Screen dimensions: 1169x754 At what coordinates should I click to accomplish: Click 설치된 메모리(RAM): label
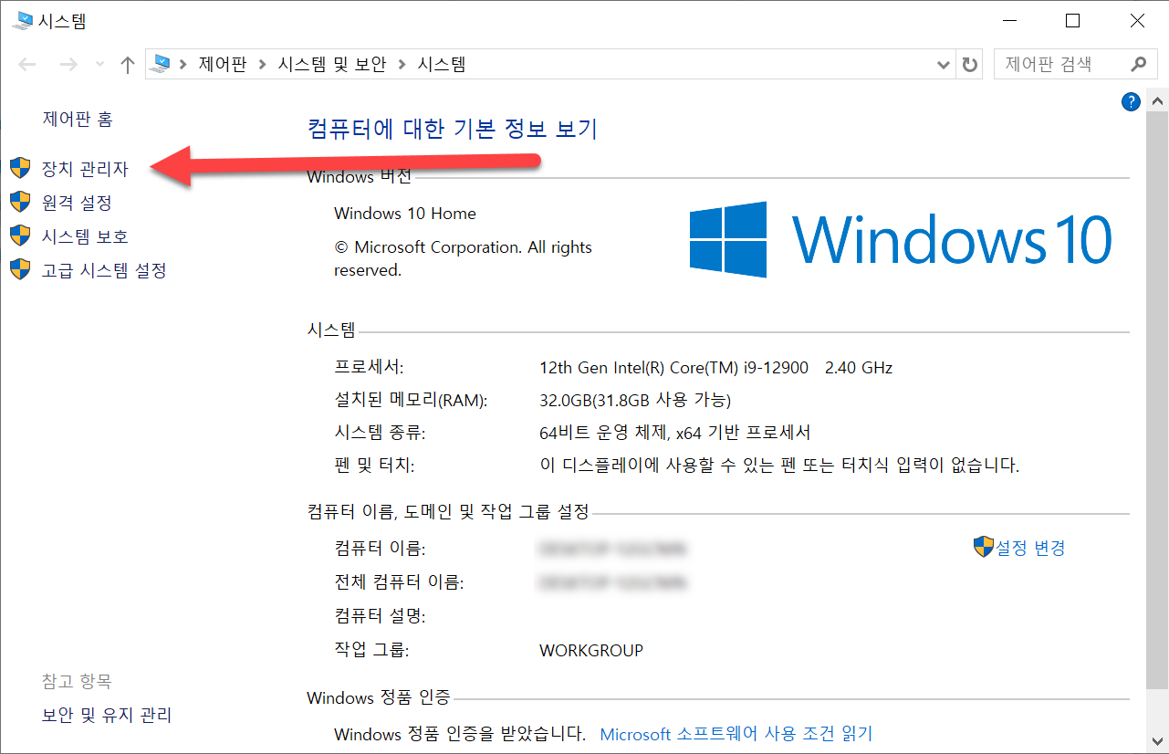tap(411, 400)
